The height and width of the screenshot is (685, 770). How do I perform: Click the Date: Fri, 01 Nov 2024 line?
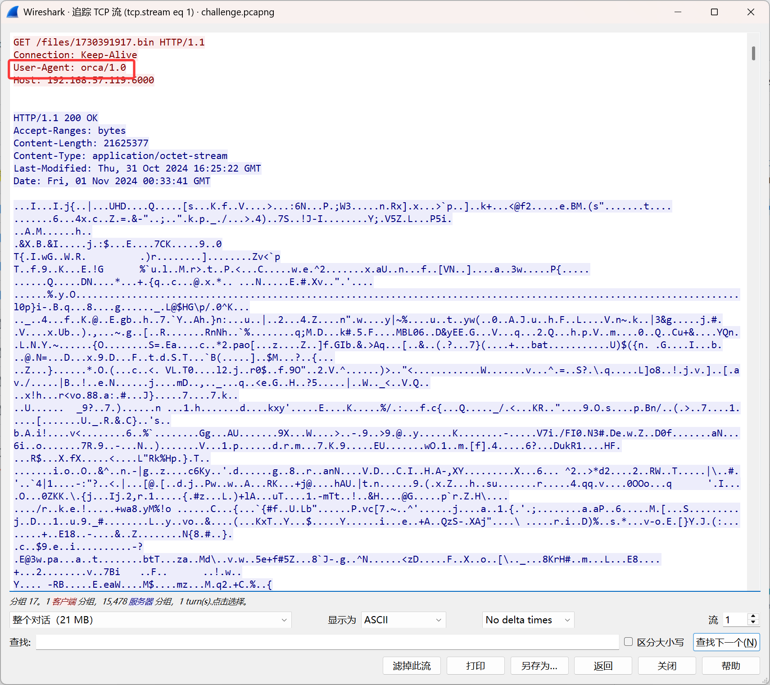pyautogui.click(x=112, y=181)
